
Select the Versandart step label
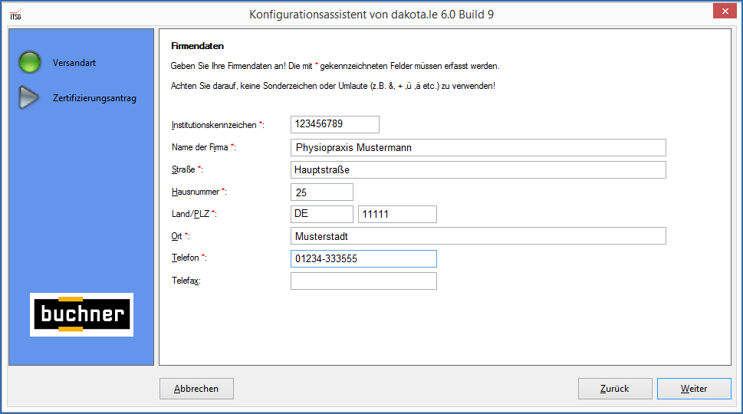pyautogui.click(x=74, y=63)
